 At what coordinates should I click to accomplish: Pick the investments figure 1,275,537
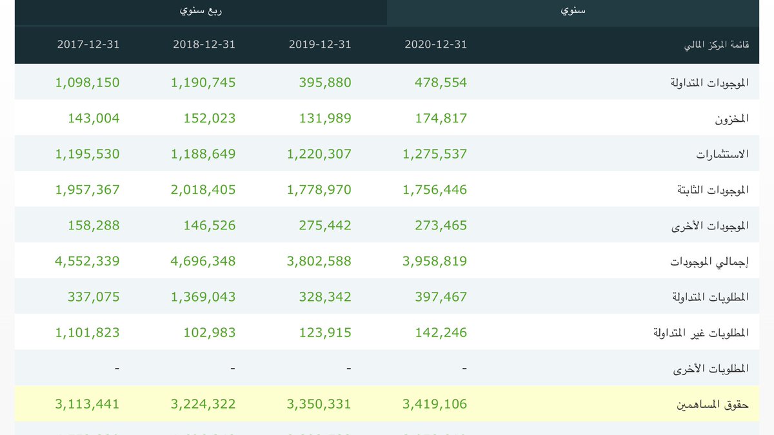(x=435, y=155)
